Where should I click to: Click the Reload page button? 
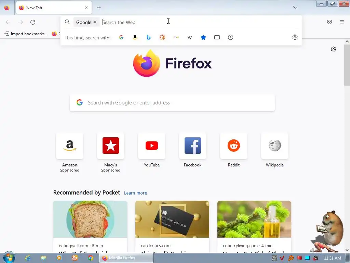[33, 22]
